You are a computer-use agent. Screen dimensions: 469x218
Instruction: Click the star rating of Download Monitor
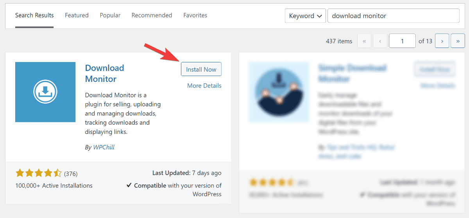click(39, 173)
